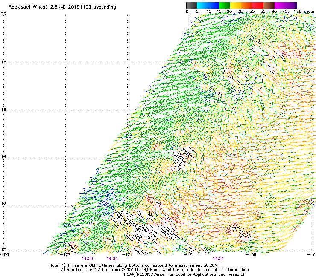Click the brown 35–40 knots legend swatch
Screen dimensions: 316x277
click(x=269, y=5)
